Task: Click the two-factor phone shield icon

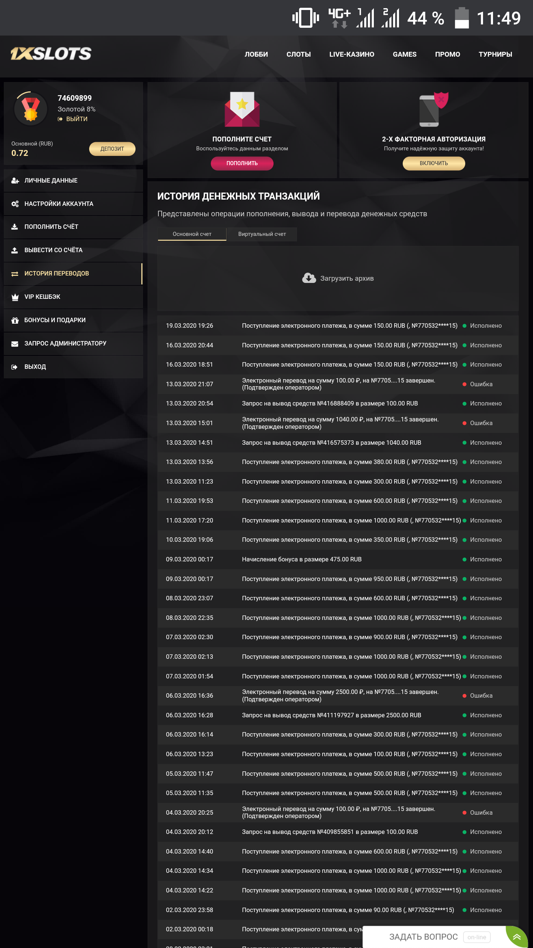Action: 433,110
